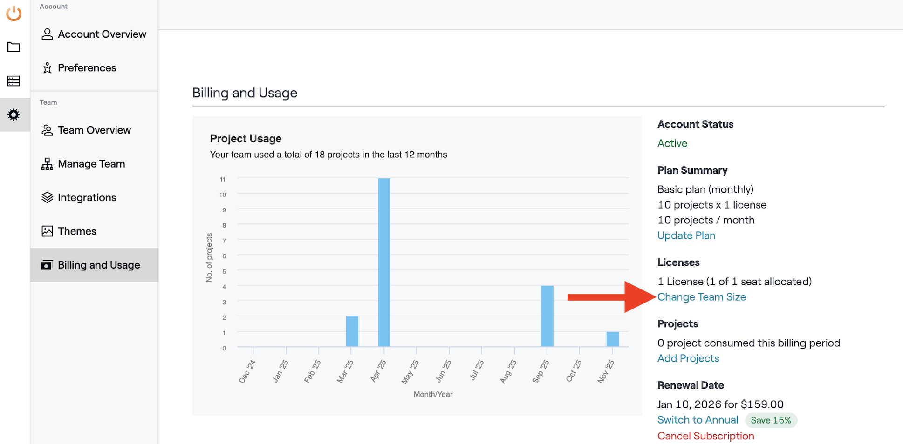Click the Sep '25 chart bar
This screenshot has width=903, height=444.
tap(547, 316)
